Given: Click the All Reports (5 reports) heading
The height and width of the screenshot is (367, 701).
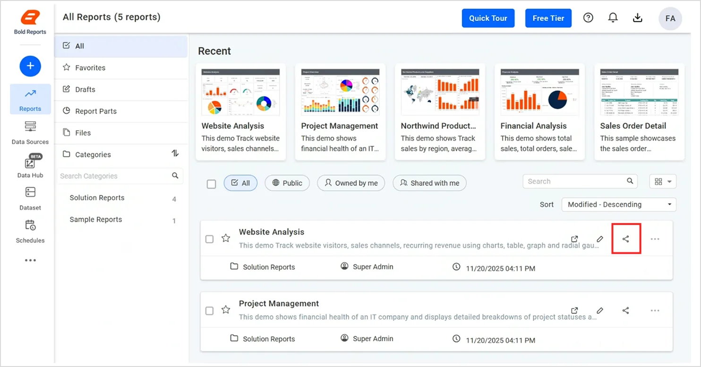Looking at the screenshot, I should point(111,17).
